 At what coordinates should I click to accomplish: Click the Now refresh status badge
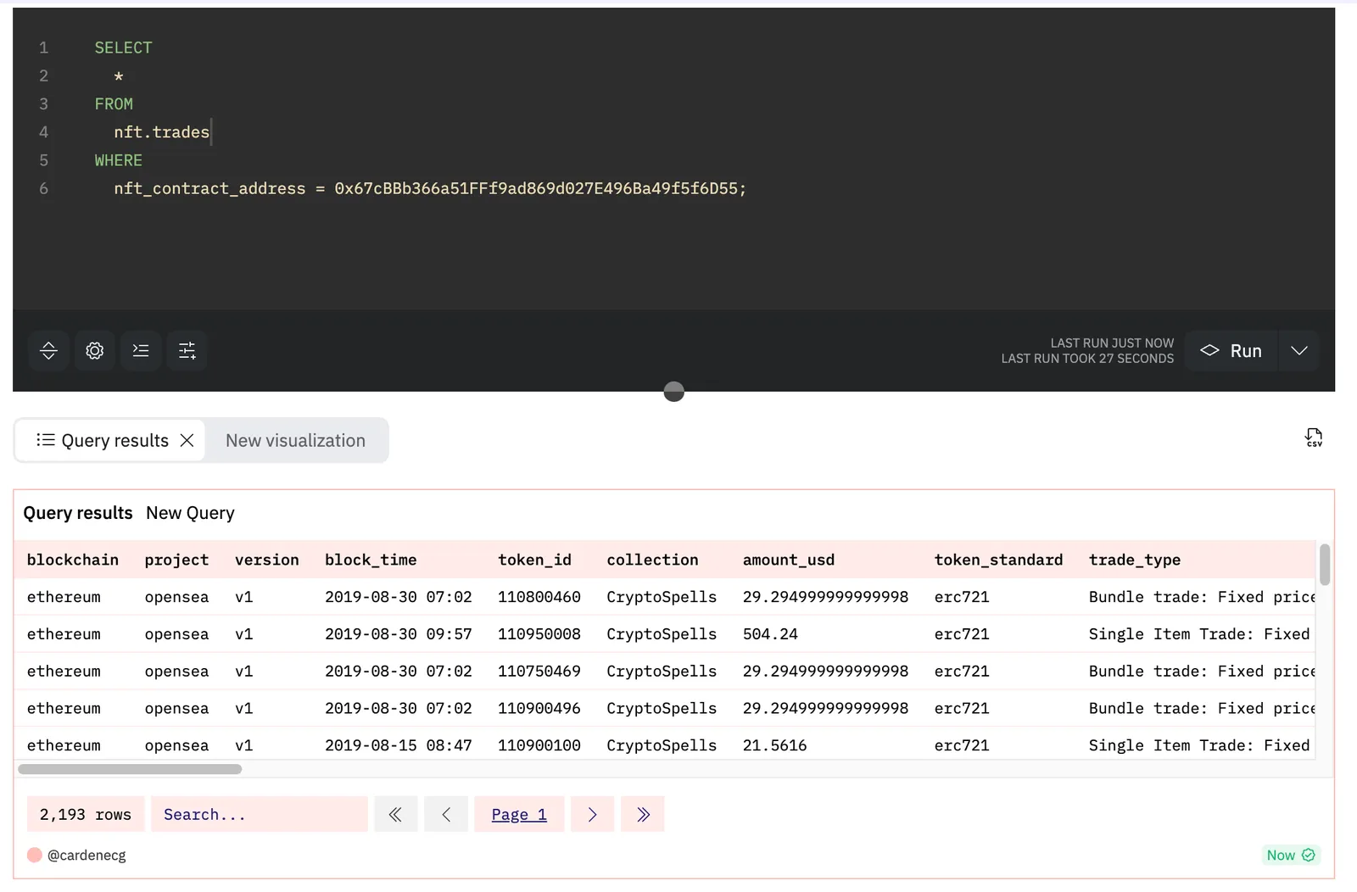tap(1291, 855)
